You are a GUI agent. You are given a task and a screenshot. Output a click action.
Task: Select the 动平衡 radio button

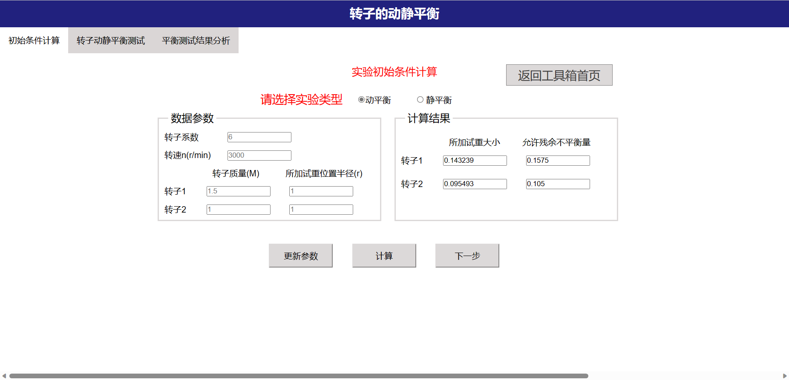tap(361, 100)
